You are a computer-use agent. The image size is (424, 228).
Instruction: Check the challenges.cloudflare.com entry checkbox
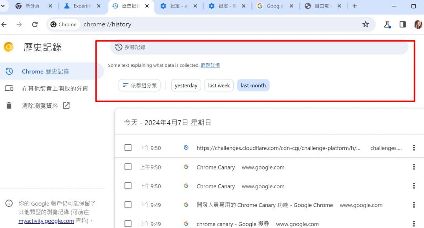(x=128, y=148)
